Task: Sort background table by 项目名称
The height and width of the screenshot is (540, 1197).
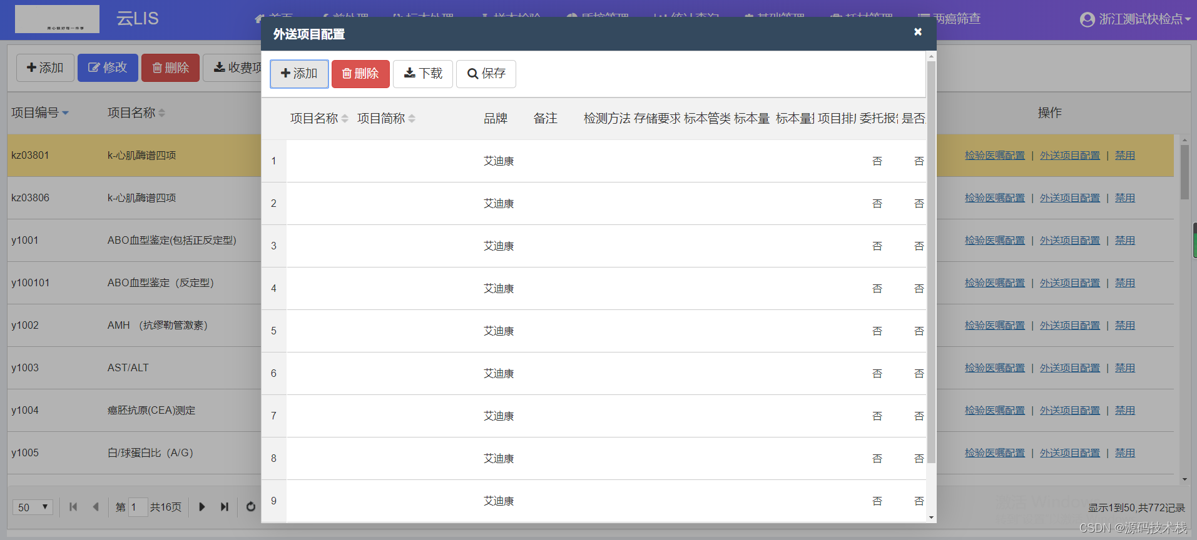Action: 136,113
